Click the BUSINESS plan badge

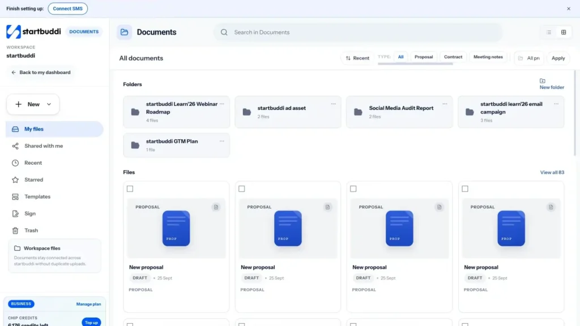pyautogui.click(x=21, y=304)
